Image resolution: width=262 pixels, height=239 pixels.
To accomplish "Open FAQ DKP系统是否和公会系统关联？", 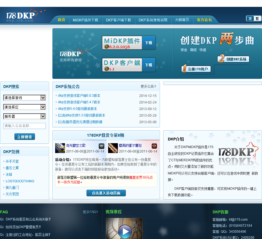I will [28, 219].
